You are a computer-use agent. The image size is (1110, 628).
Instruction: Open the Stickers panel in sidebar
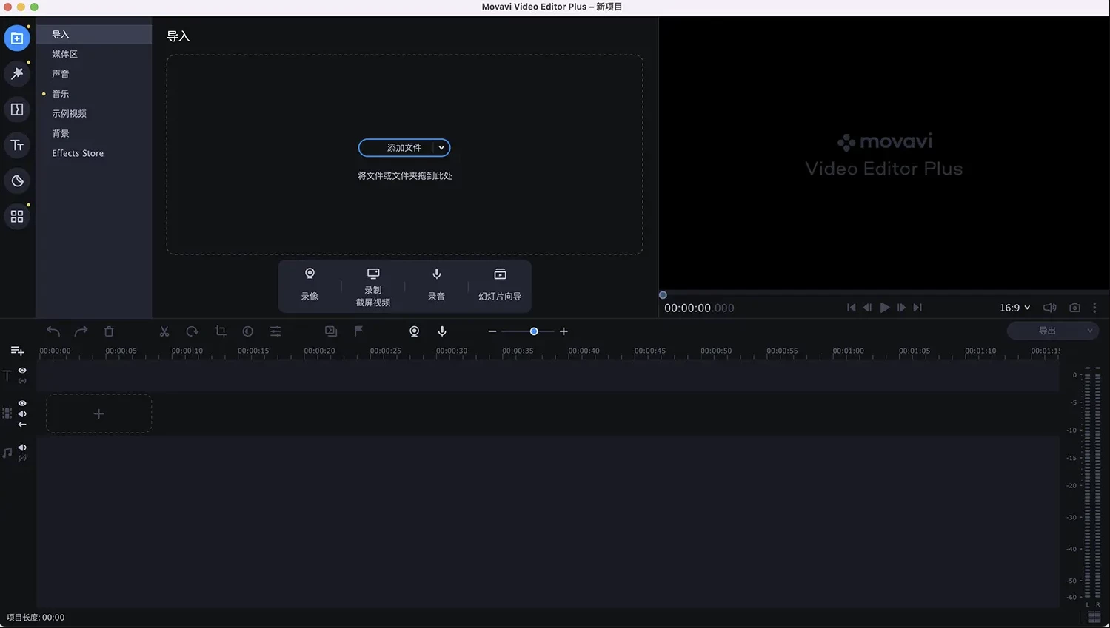(17, 180)
